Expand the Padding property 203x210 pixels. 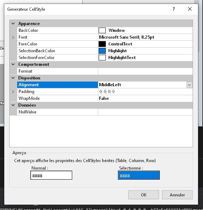[13, 92]
